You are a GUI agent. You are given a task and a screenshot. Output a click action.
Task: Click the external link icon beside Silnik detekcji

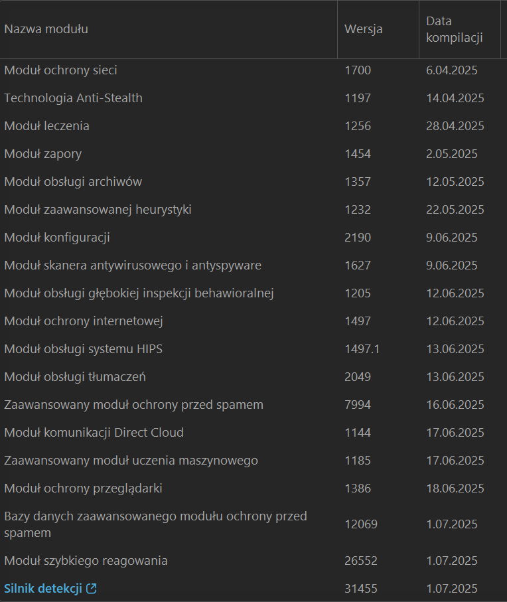(x=92, y=589)
